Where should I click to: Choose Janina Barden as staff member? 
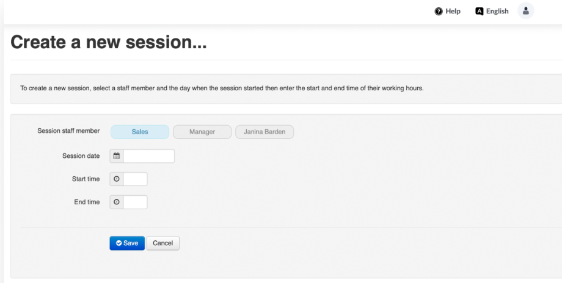point(265,132)
